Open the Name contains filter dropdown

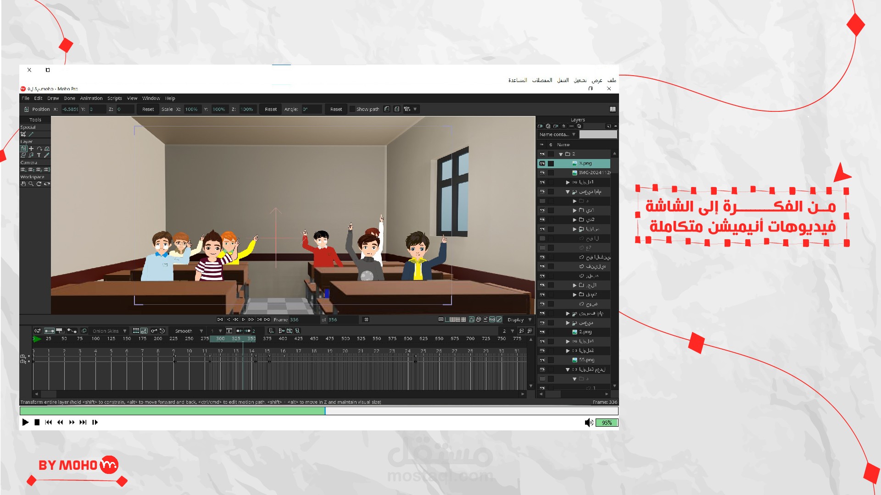[558, 134]
